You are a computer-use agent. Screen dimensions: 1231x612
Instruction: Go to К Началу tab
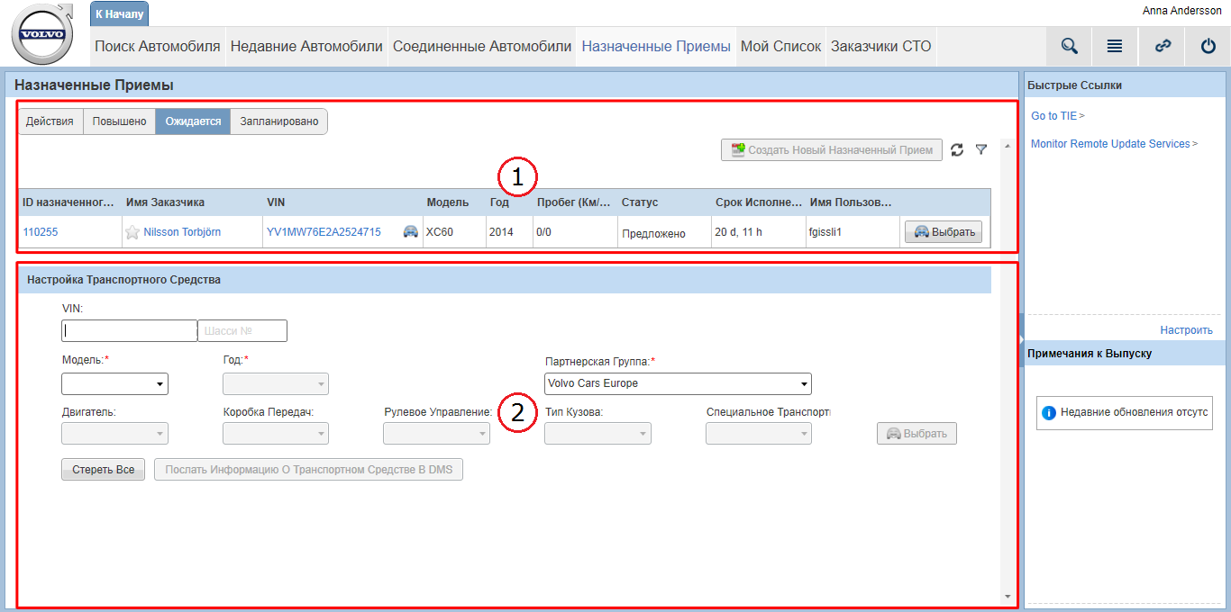pyautogui.click(x=119, y=13)
